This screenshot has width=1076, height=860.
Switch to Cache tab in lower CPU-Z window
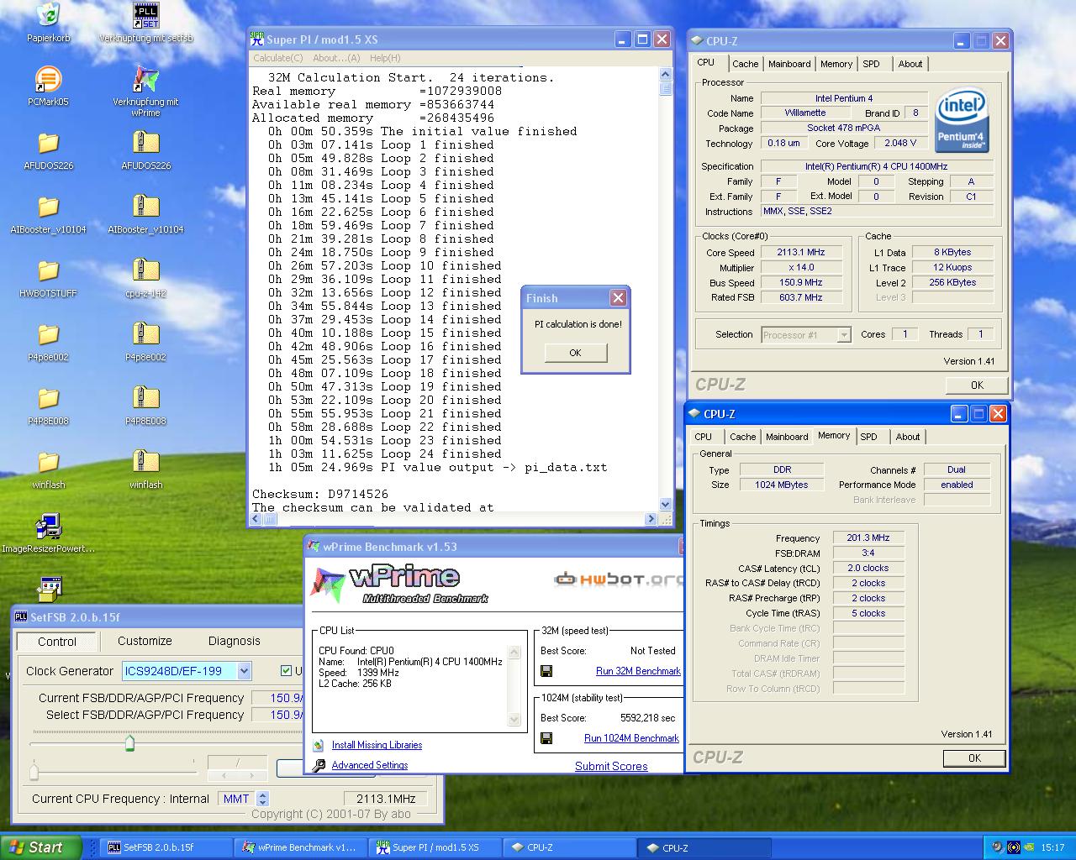742,437
